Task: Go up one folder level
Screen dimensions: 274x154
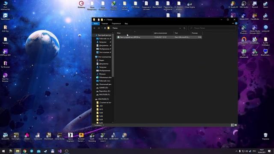Action: [x=105, y=28]
